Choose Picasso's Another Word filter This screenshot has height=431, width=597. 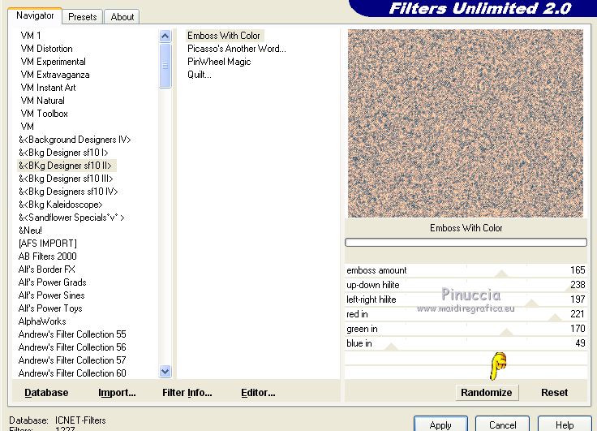(236, 49)
